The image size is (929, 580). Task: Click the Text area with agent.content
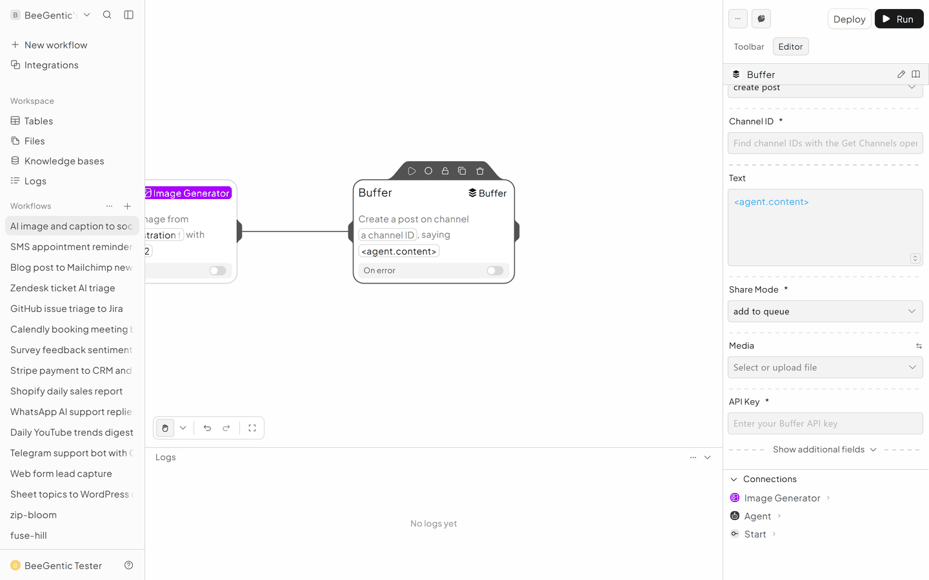(x=825, y=227)
